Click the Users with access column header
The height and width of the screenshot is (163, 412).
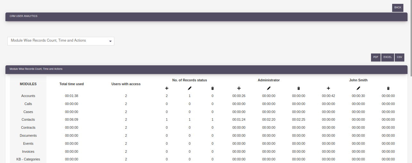click(x=126, y=84)
